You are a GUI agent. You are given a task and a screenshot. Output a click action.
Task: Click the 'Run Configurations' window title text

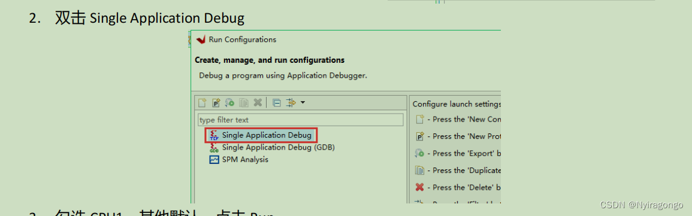tap(242, 39)
